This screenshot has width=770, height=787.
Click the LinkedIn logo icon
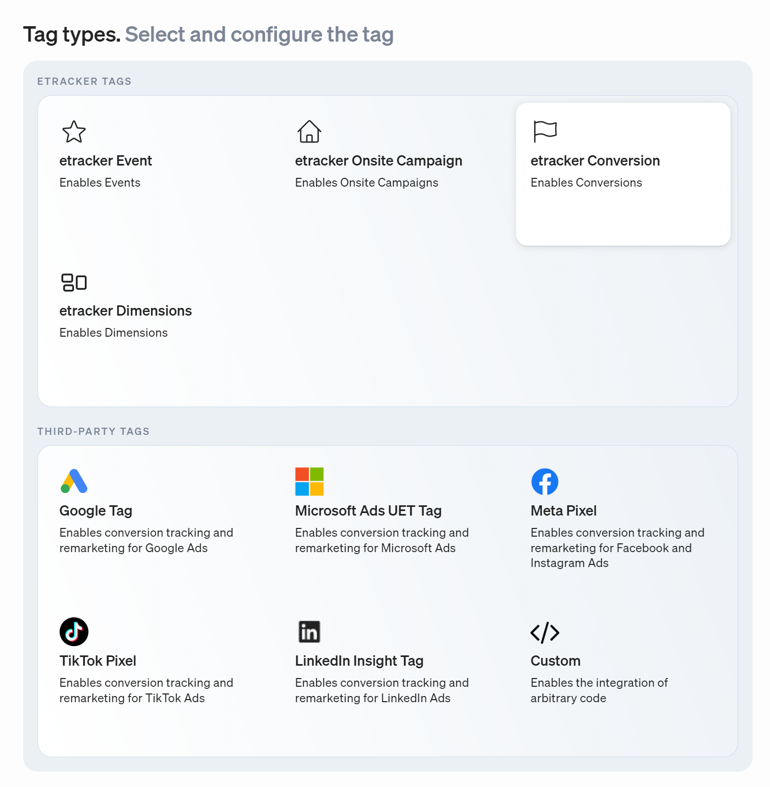pyautogui.click(x=309, y=632)
